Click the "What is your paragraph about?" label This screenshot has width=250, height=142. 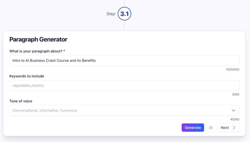36,51
